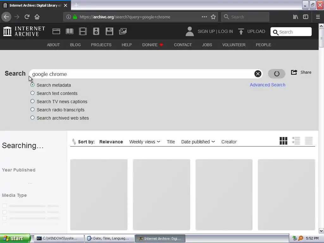324x243 pixels.
Task: Toggle the Firefox sidebar icon
Action: (306, 17)
